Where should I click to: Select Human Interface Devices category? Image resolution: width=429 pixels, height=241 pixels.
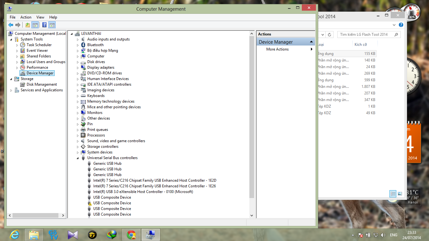[108, 79]
